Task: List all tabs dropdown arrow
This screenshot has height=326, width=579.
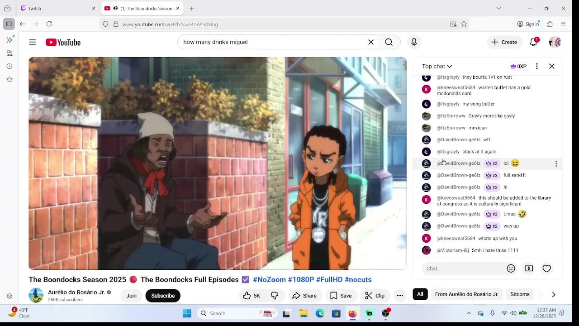Action: coord(498,8)
